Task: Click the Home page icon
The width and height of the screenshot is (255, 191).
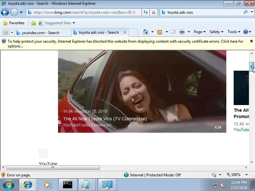Action: (x=146, y=32)
